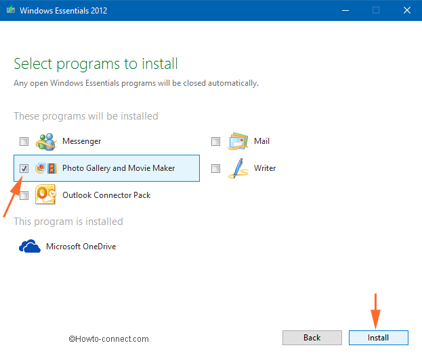Select the Photo Gallery and Movie Maker label
The image size is (422, 356).
[x=119, y=168]
